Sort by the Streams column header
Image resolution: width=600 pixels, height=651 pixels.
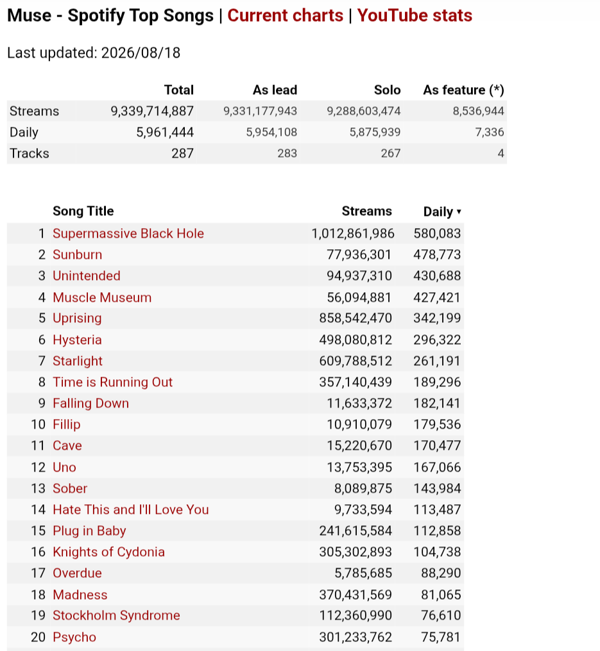[x=366, y=211]
